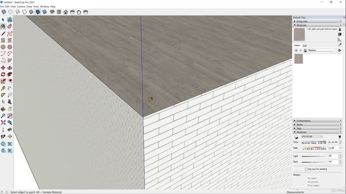The width and height of the screenshot is (346, 194).
Task: Click the material name input field
Action: tap(322, 29)
